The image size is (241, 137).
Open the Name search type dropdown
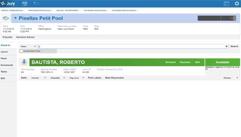tap(28, 46)
